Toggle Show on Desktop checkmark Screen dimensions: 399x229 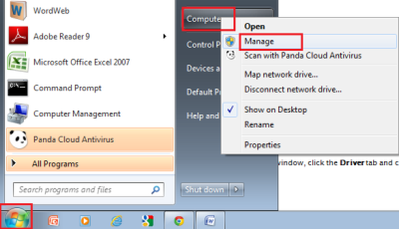point(231,110)
